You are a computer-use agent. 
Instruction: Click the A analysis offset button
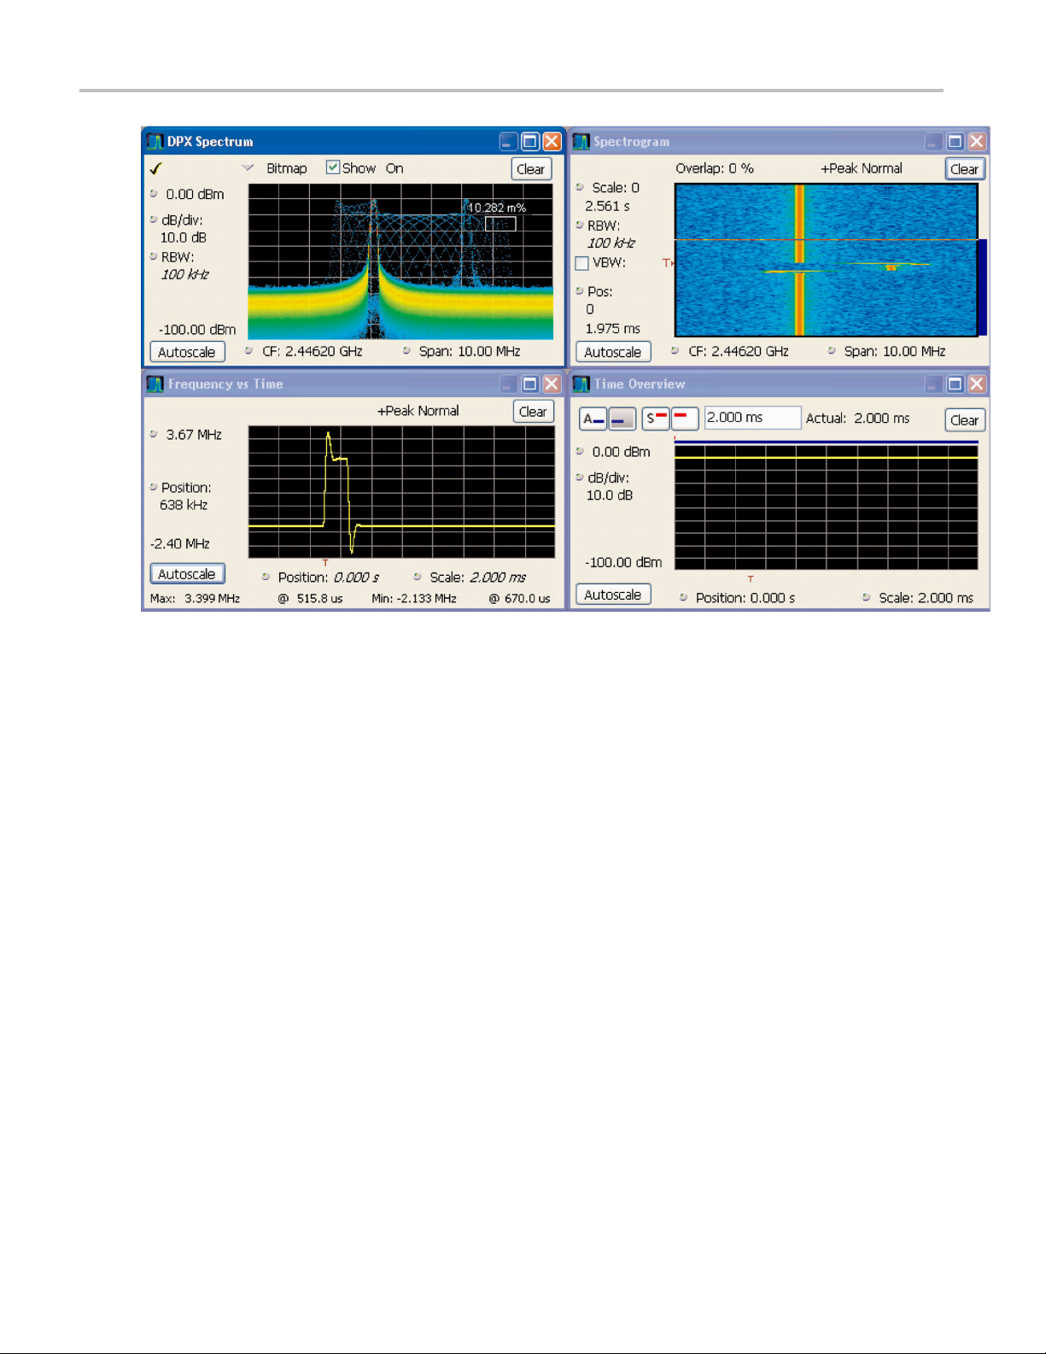593,419
